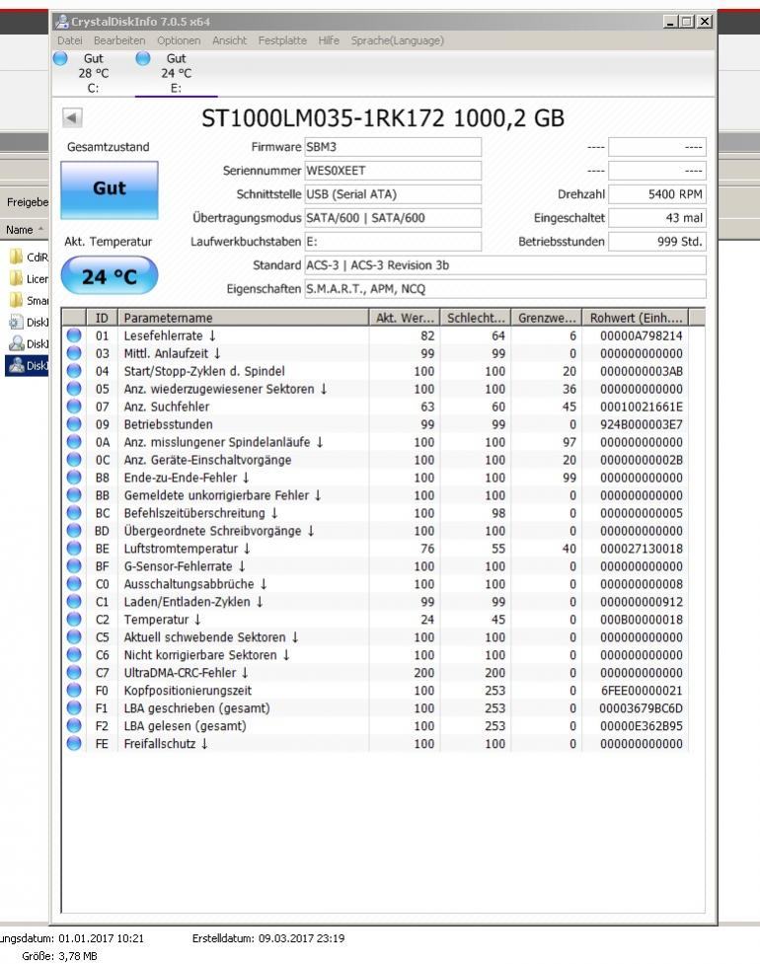Click the status icon of Ausschaltungsabbrüche row
The width and height of the screenshot is (760, 964).
74,584
